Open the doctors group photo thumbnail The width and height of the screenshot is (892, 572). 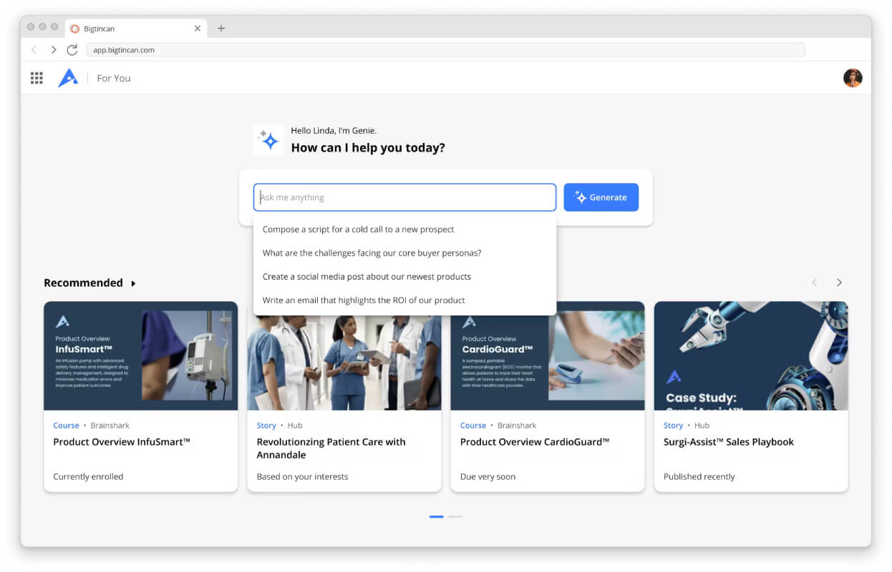click(x=344, y=363)
